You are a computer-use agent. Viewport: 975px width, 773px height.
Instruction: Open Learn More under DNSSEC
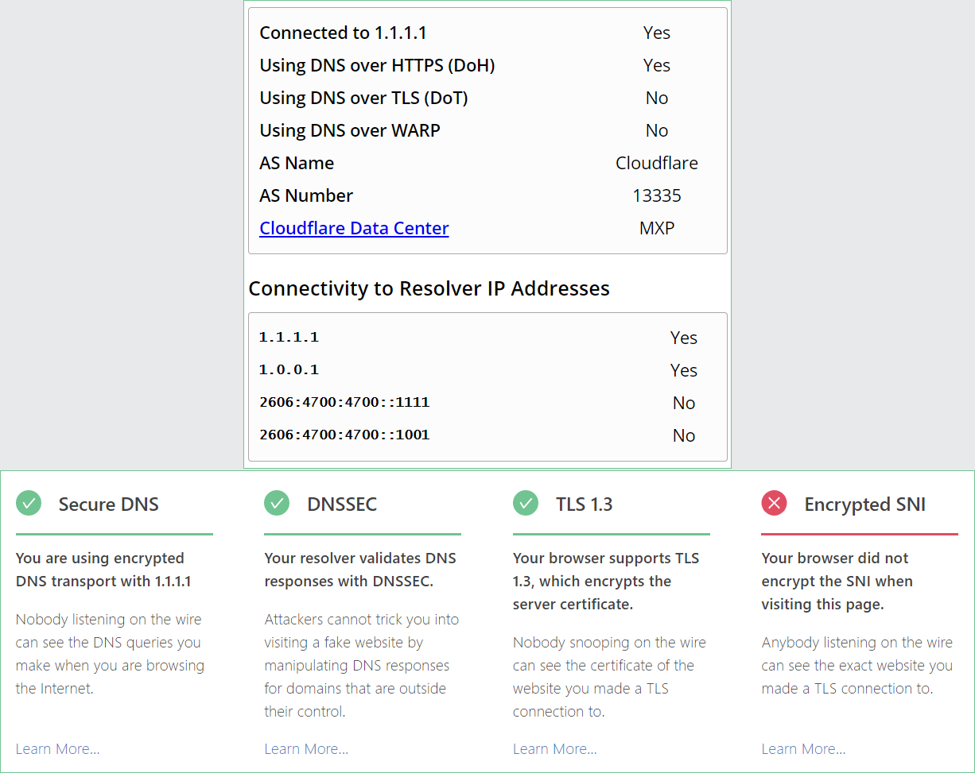[x=306, y=748]
